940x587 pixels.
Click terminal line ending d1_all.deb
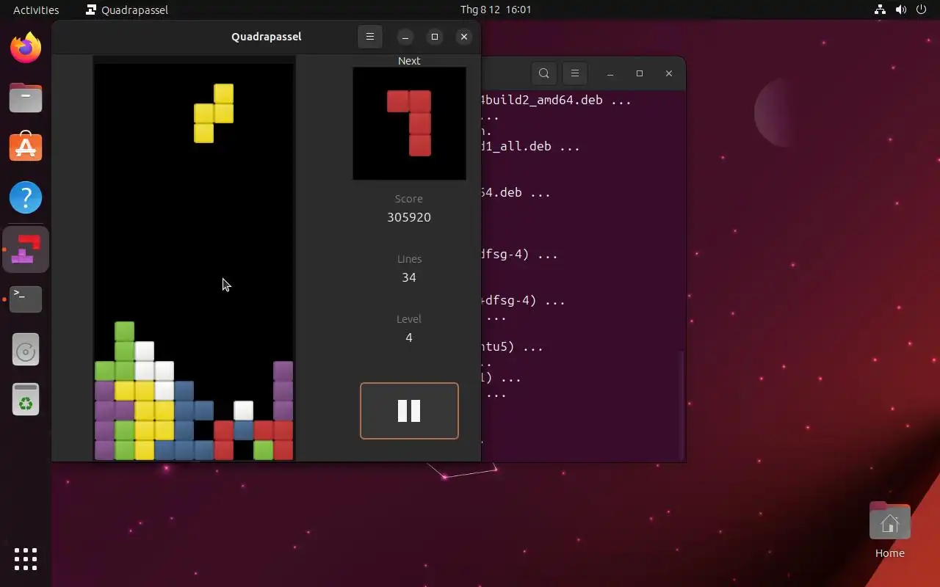coord(530,146)
